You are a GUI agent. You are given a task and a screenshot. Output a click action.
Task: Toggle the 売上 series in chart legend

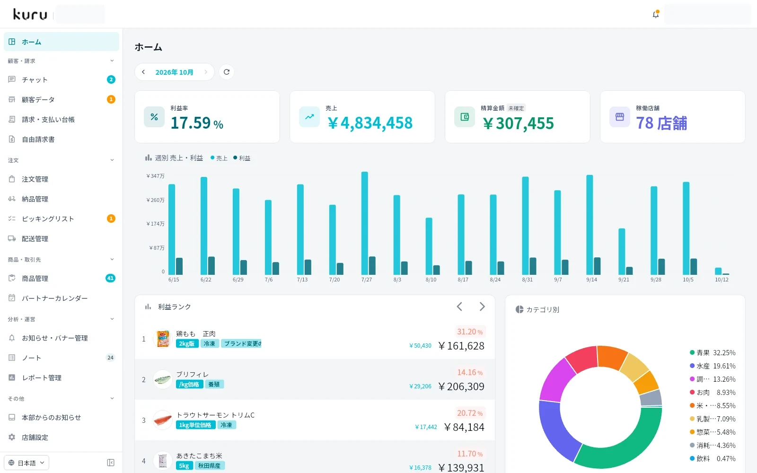219,158
